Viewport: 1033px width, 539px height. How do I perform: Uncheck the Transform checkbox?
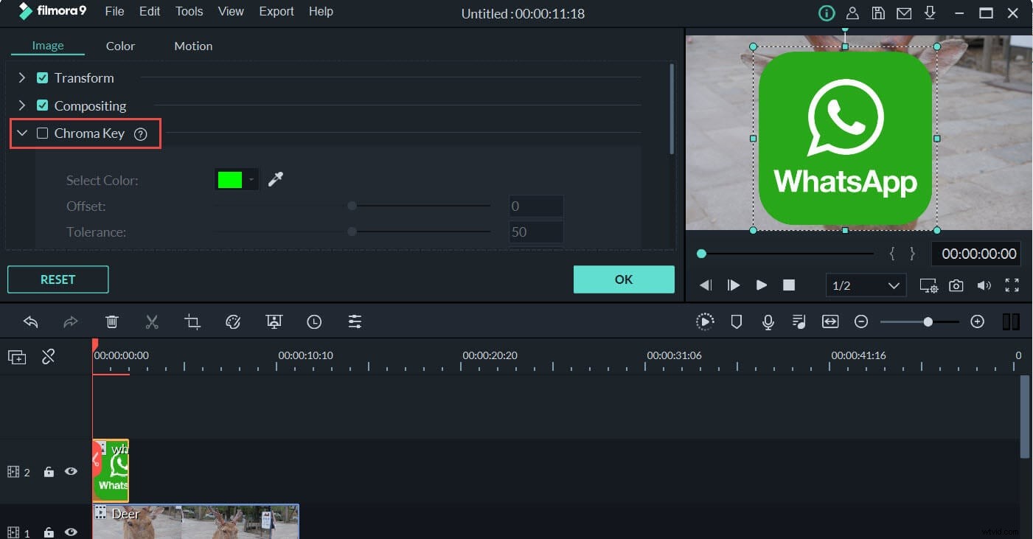[x=42, y=77]
